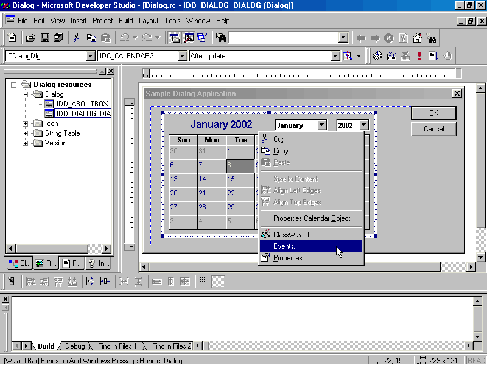The height and width of the screenshot is (365, 487).
Task: Switch to the FileView workspace tab
Action: click(x=72, y=263)
